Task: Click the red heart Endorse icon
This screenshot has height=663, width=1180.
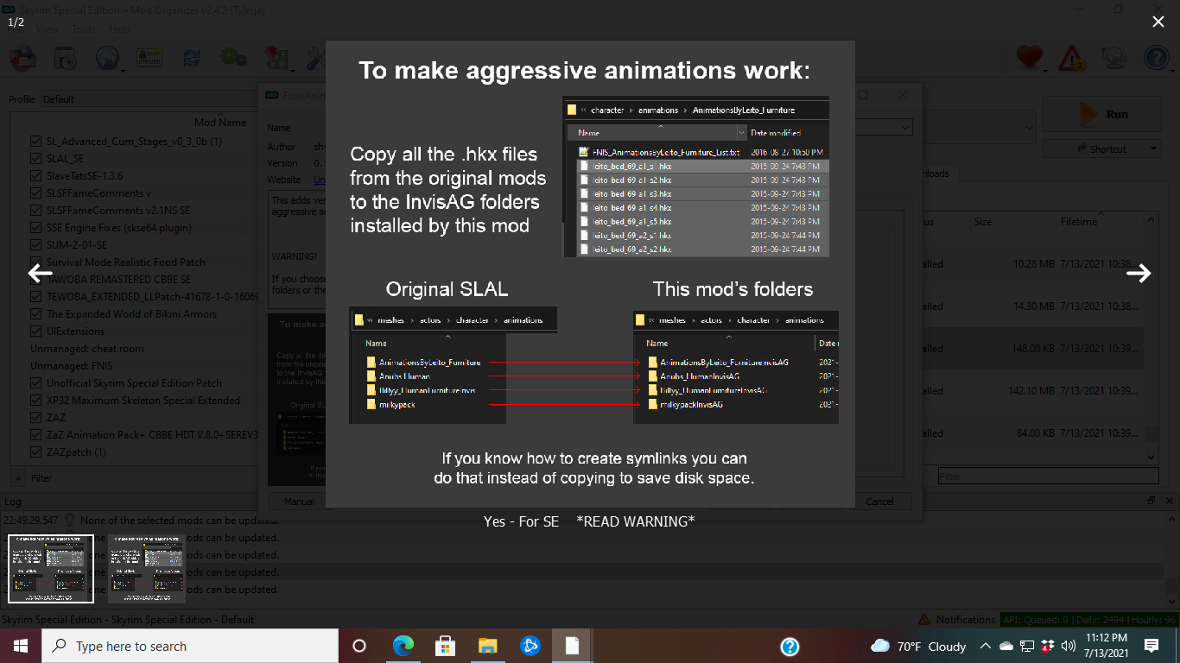Action: point(1029,58)
